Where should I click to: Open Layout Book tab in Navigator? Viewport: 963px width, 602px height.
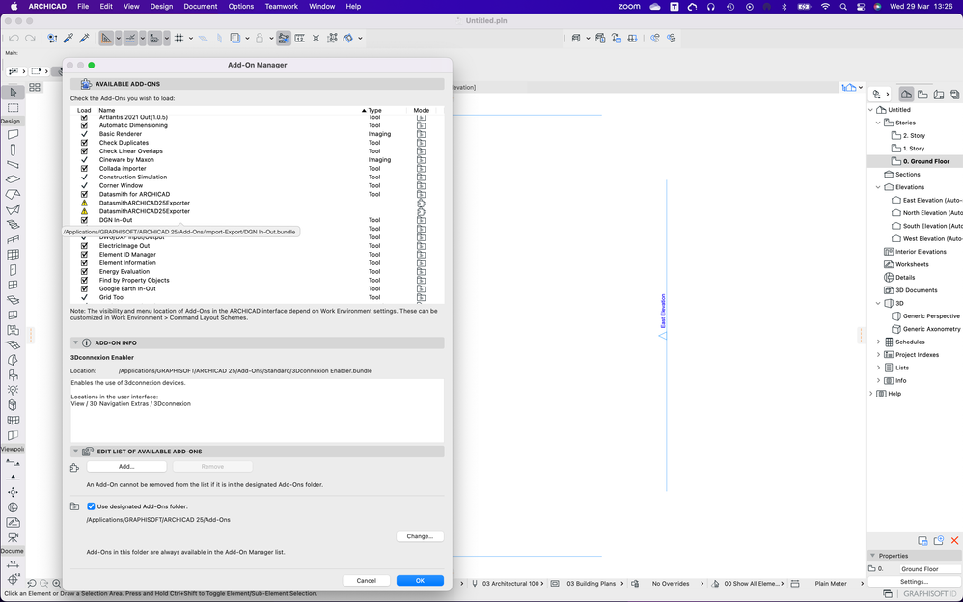(939, 94)
